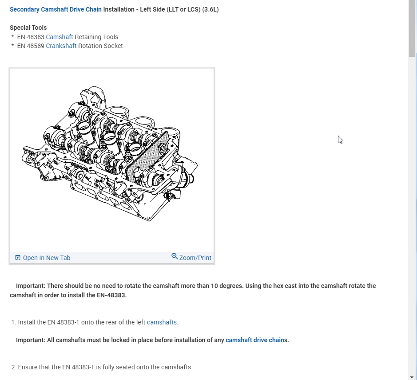
Task: Open the camshaft drive chains link
Action: point(255,340)
